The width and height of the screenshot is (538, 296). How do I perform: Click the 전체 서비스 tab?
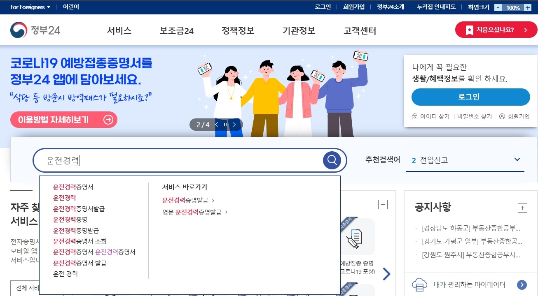[x=28, y=288]
